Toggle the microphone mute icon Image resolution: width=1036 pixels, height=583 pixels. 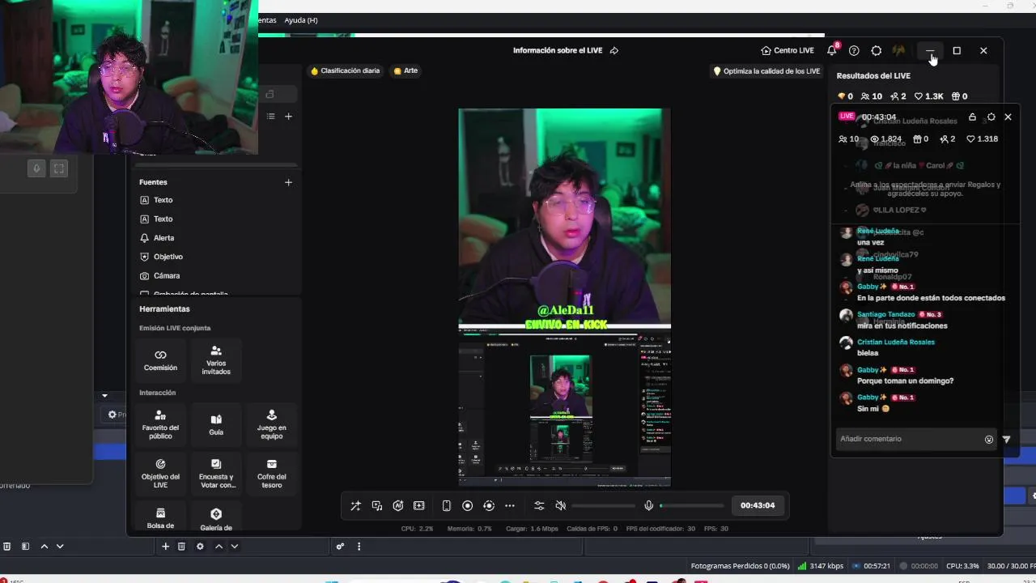pyautogui.click(x=648, y=505)
